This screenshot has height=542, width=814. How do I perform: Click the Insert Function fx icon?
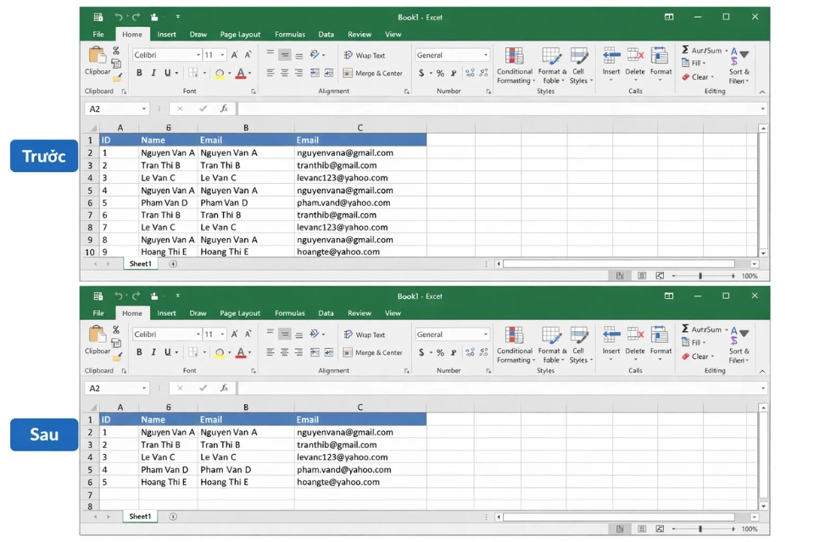click(x=222, y=108)
